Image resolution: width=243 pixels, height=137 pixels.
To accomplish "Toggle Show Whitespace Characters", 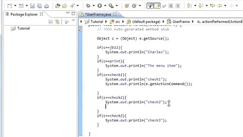I will pyautogui.click(x=178, y=6).
